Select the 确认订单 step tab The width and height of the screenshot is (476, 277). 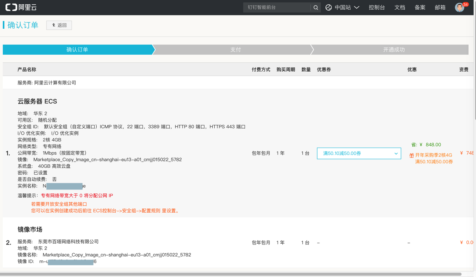click(77, 50)
